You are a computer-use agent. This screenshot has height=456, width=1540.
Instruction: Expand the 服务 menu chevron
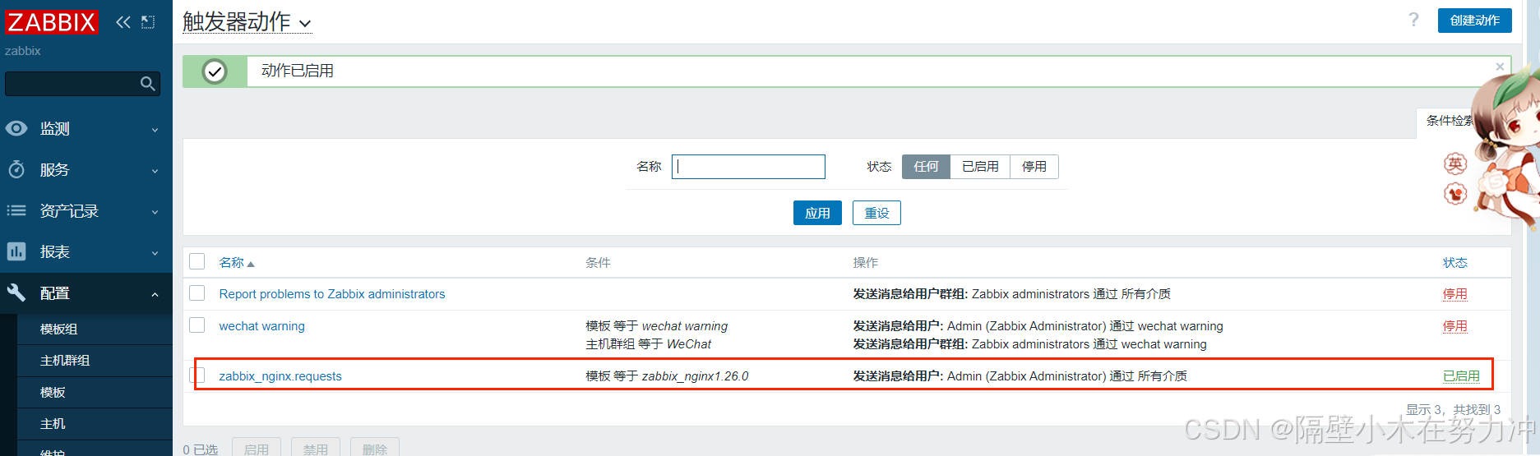155,171
